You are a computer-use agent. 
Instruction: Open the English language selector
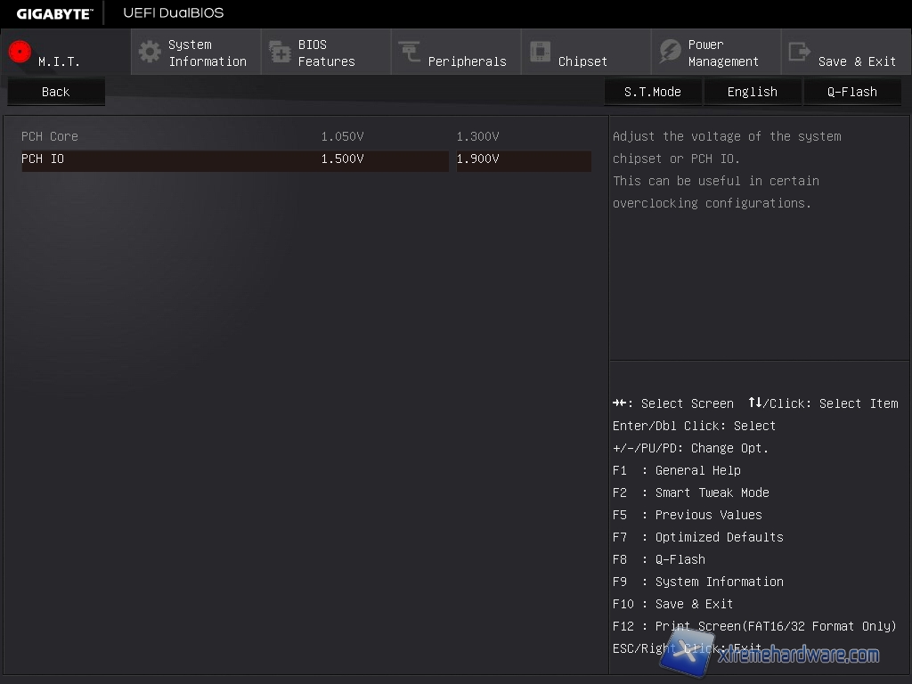point(752,92)
